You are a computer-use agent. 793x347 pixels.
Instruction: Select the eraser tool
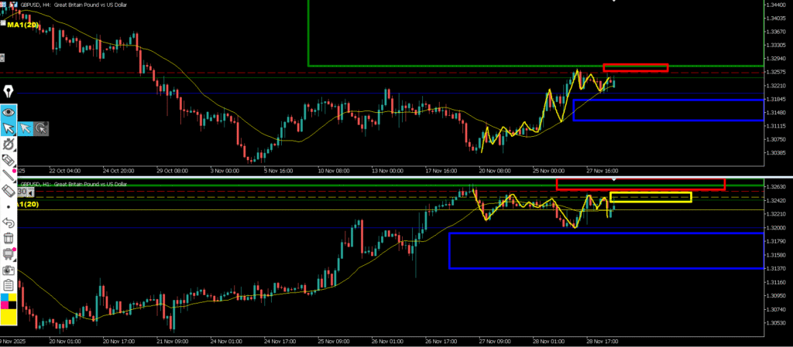[x=8, y=192]
